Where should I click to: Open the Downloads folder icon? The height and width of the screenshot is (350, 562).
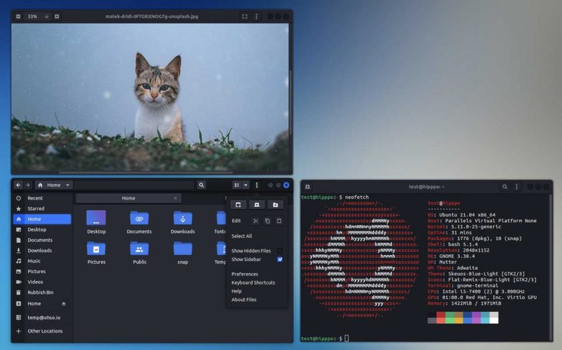click(x=183, y=218)
